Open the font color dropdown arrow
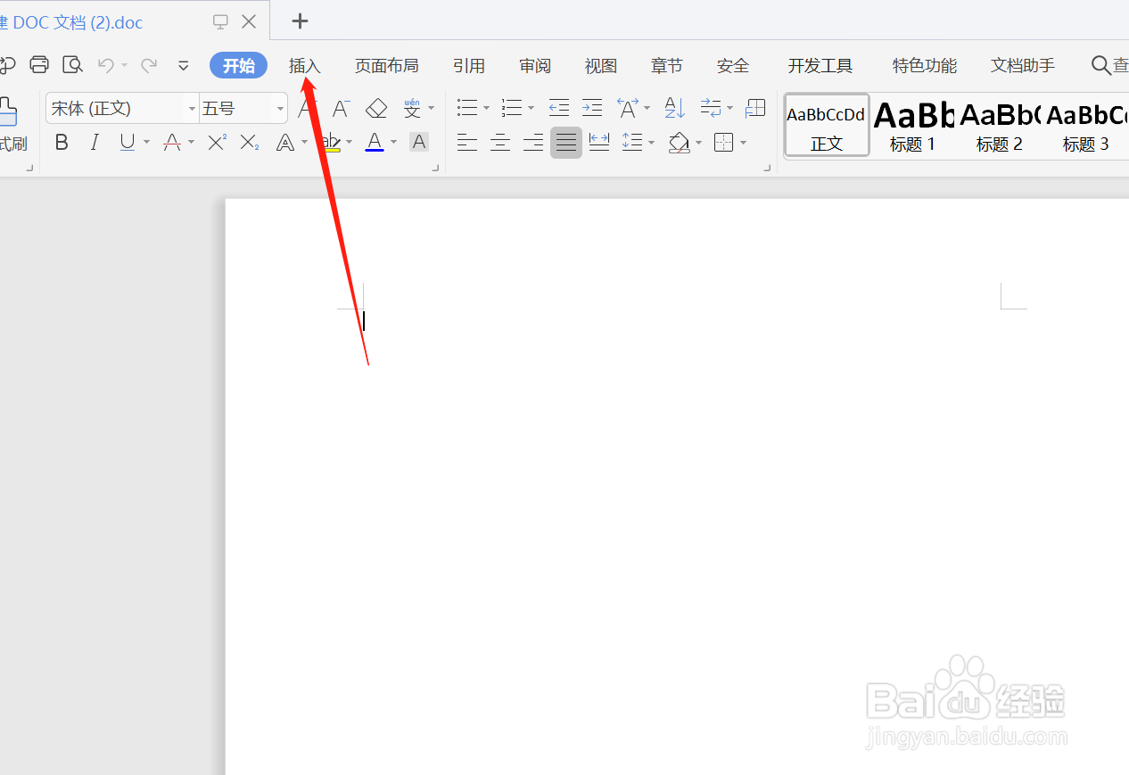1129x775 pixels. (393, 142)
